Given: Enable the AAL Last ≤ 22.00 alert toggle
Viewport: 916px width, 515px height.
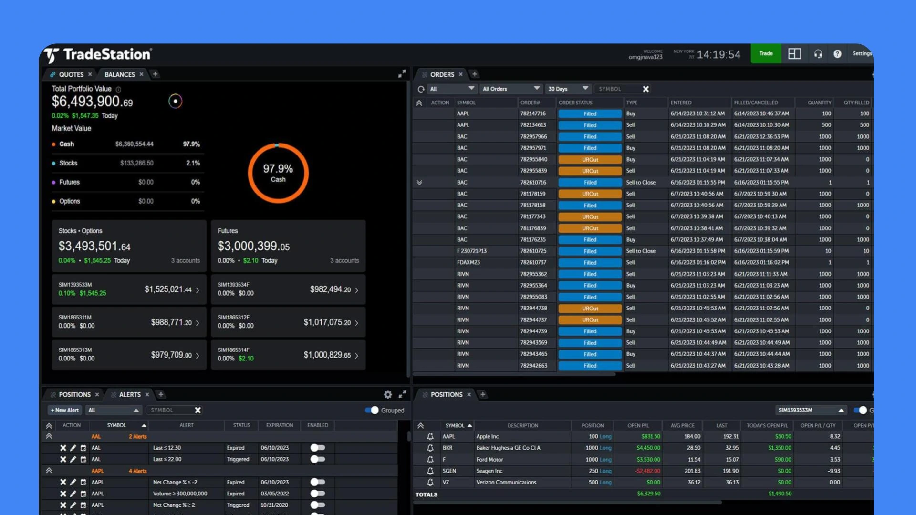Looking at the screenshot, I should click(x=317, y=460).
